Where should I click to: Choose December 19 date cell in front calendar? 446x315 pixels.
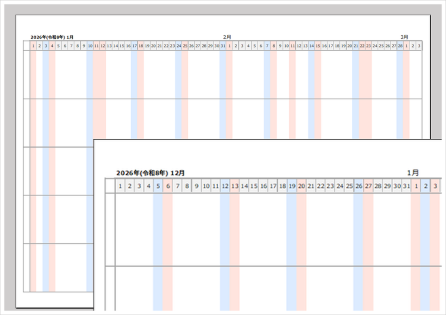tap(292, 186)
